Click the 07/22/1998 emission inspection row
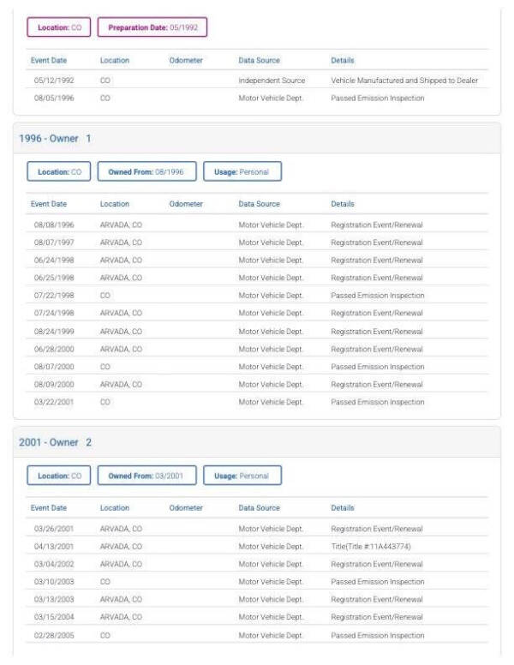Viewport: 514px width, 665px height. 256,296
